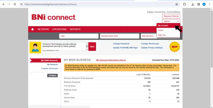Open the Change Photo/Logo link
This screenshot has height=108, width=213.
[150, 44]
